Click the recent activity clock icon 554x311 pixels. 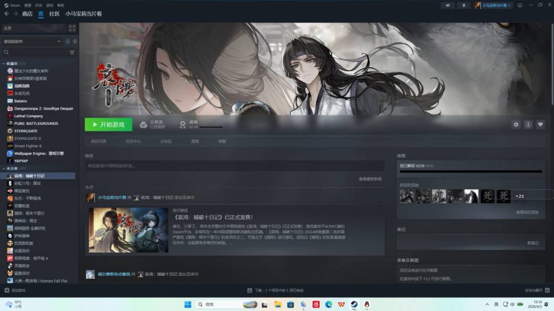point(68,42)
